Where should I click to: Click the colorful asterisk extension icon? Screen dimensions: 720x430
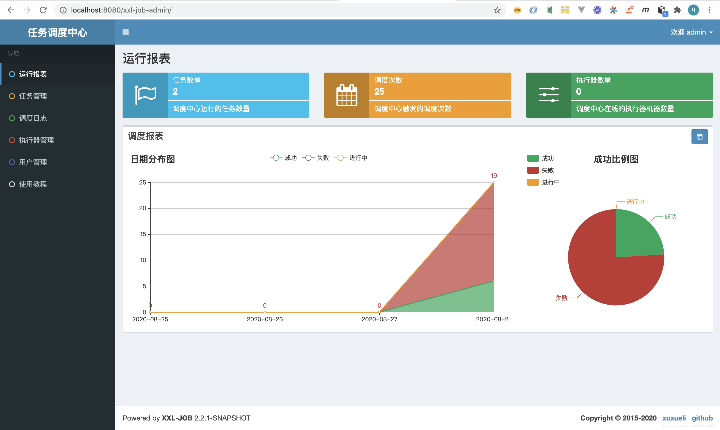(x=613, y=10)
